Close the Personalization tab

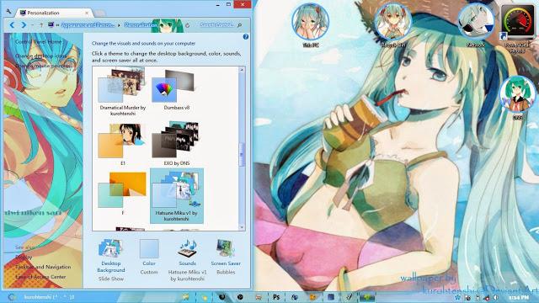pyautogui.click(x=87, y=13)
